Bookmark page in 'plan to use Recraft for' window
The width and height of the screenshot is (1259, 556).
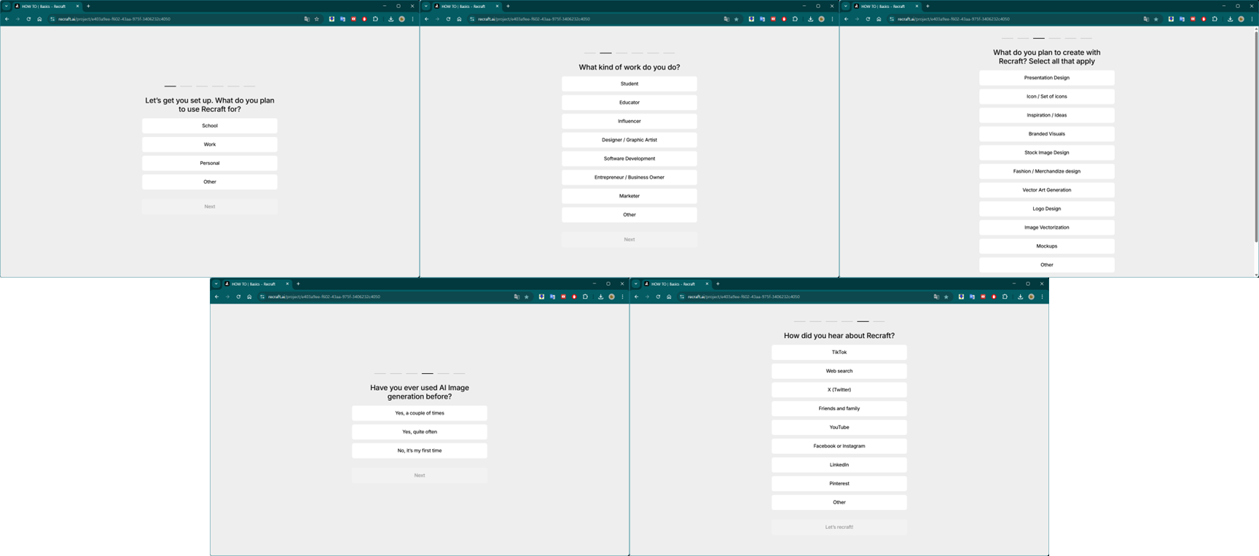pyautogui.click(x=317, y=19)
